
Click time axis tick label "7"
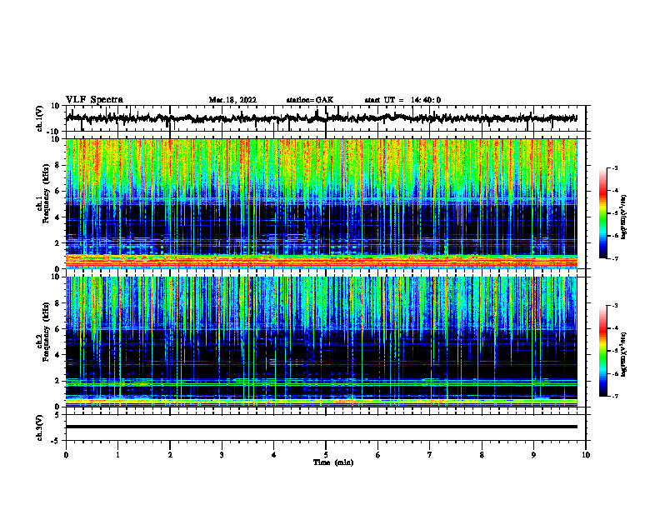430,455
